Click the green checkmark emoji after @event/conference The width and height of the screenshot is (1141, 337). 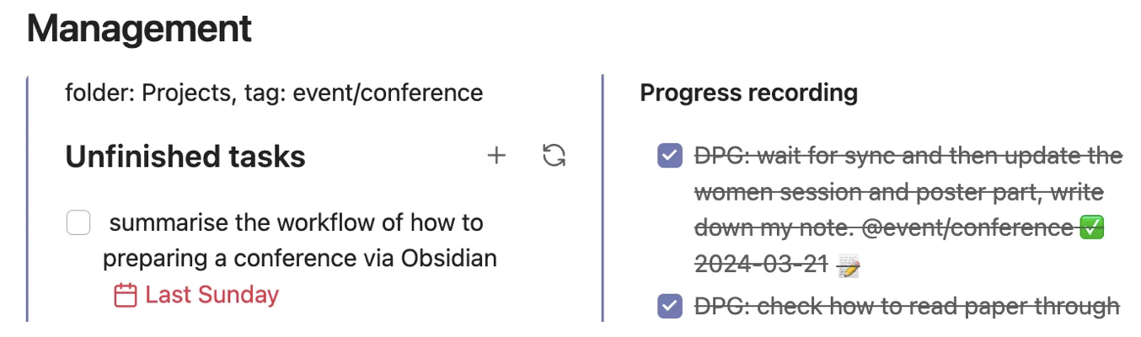pyautogui.click(x=1091, y=228)
